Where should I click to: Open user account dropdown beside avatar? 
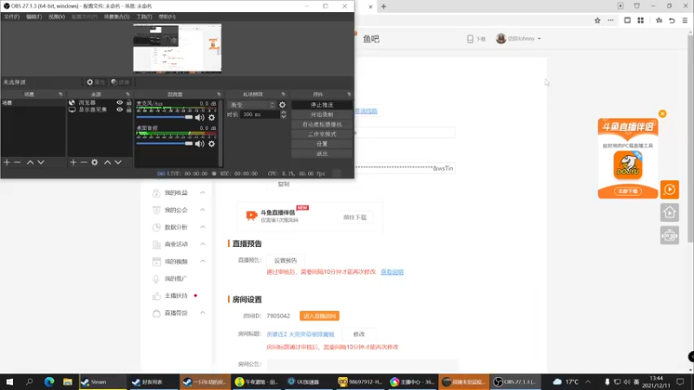(539, 39)
